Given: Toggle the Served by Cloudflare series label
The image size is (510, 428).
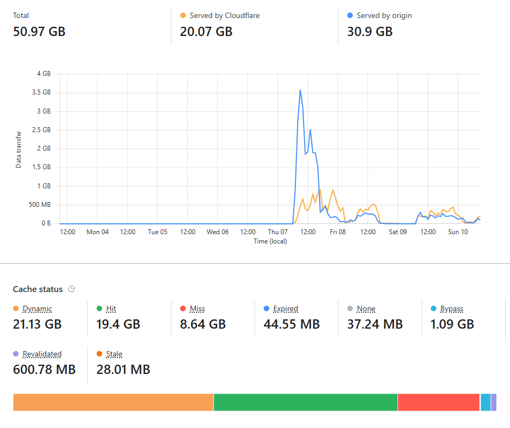Looking at the screenshot, I should pyautogui.click(x=224, y=15).
